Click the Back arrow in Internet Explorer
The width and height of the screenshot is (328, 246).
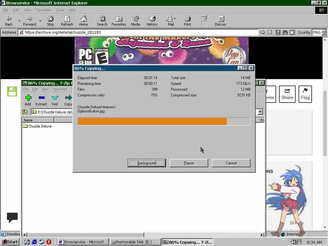pos(9,21)
